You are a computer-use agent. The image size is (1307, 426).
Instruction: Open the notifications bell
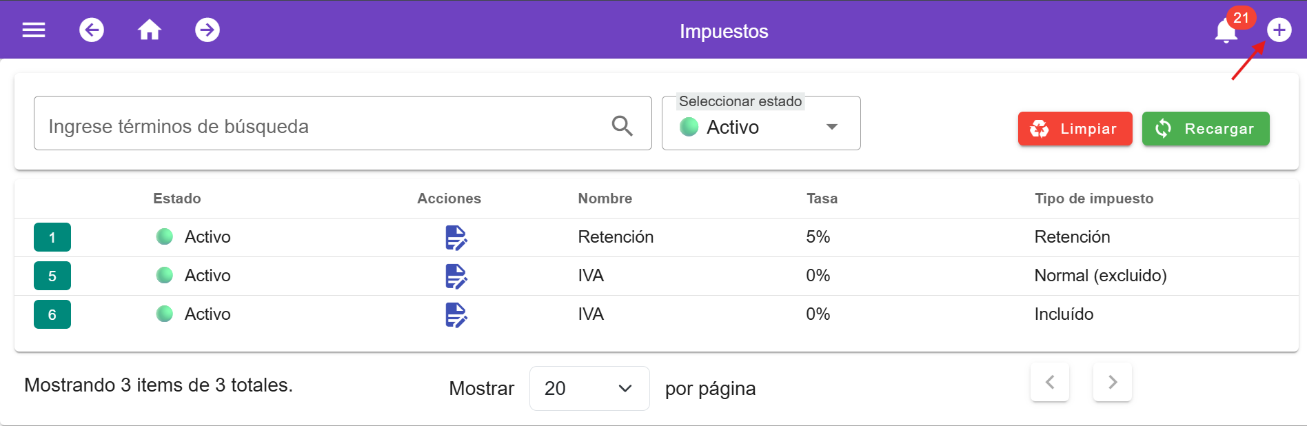(x=1226, y=31)
